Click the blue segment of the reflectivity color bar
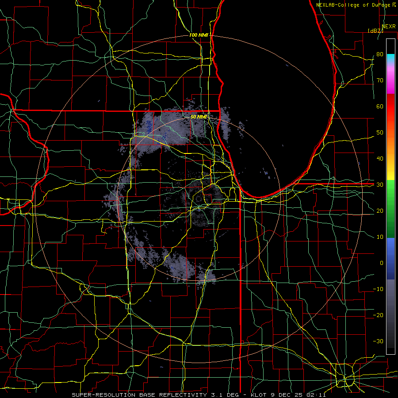 pos(390,259)
